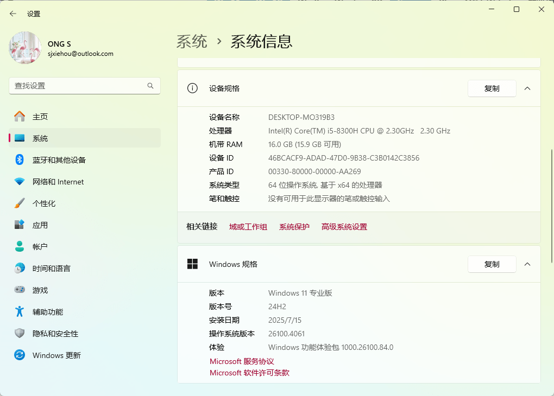Select 应用 in the sidebar
This screenshot has width=554, height=396.
pyautogui.click(x=40, y=225)
